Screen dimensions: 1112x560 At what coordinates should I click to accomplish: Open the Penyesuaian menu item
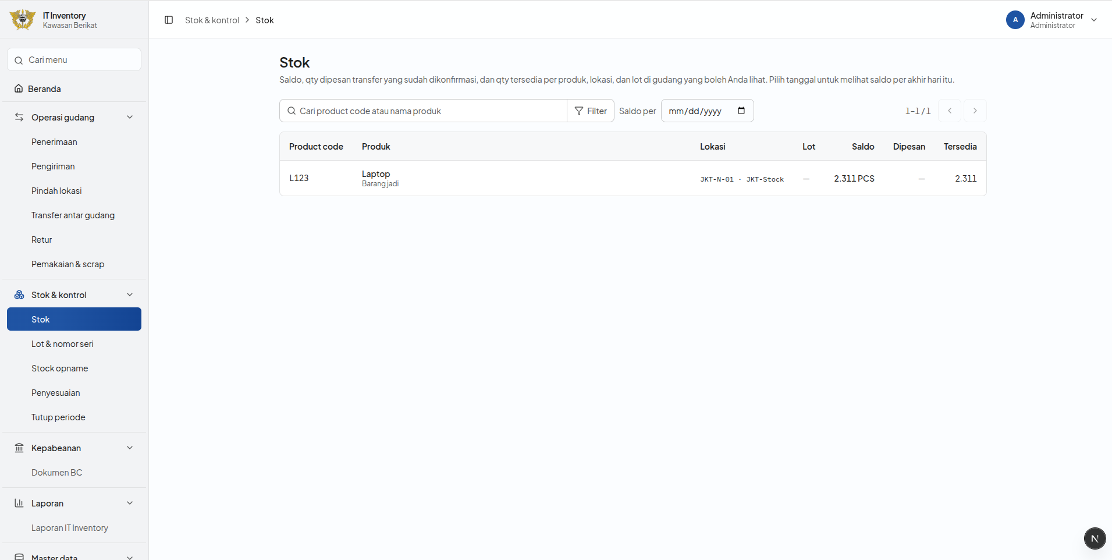tap(74, 393)
